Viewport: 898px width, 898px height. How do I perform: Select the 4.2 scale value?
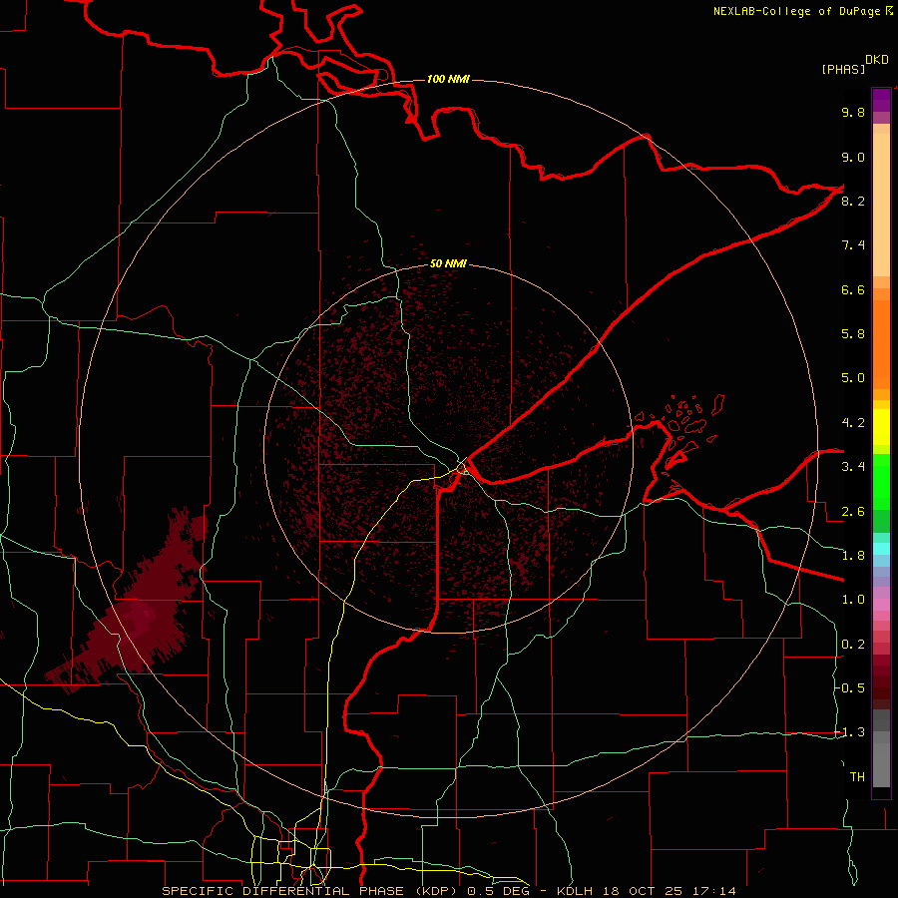(853, 423)
